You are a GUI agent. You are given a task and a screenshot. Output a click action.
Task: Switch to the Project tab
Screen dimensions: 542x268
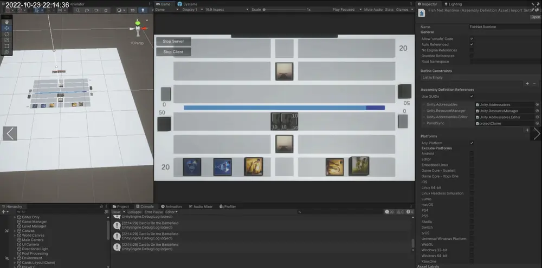click(122, 206)
